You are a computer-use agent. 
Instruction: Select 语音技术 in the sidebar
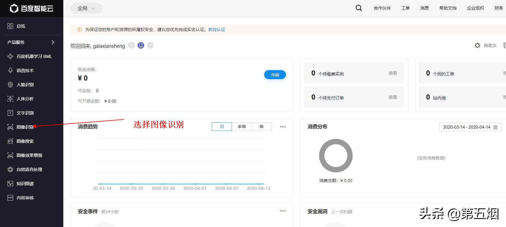tap(25, 70)
